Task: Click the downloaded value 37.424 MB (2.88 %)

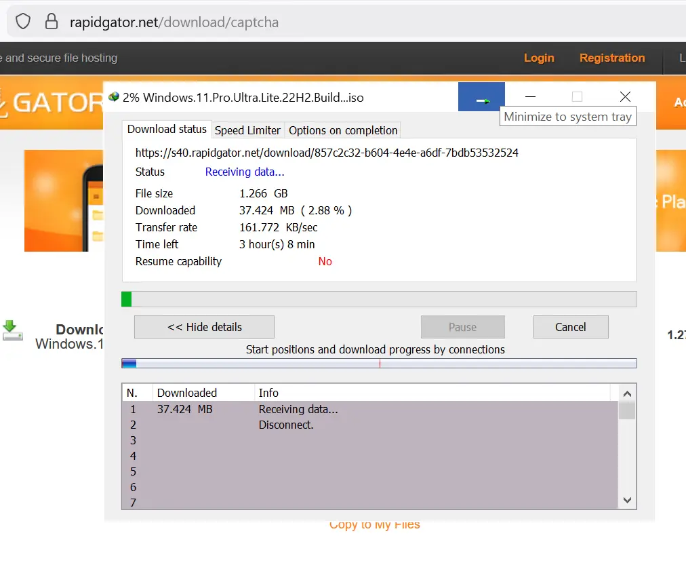Action: pyautogui.click(x=296, y=210)
